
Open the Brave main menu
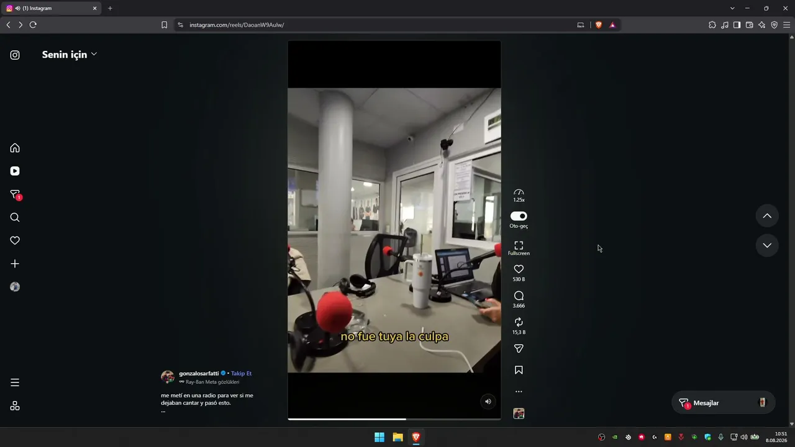(x=787, y=25)
